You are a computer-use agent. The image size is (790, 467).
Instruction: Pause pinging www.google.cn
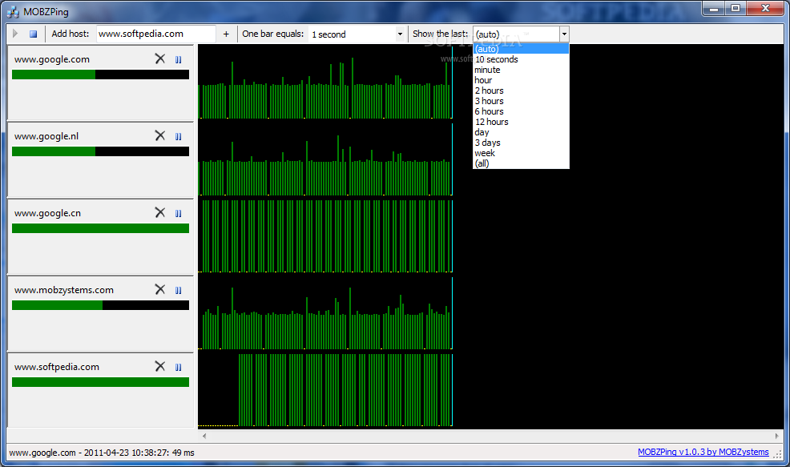pyautogui.click(x=179, y=214)
